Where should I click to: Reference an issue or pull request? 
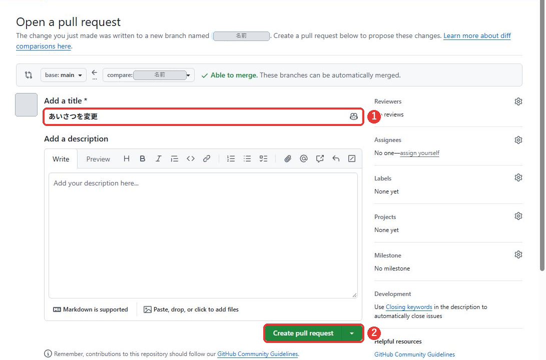tap(320, 158)
